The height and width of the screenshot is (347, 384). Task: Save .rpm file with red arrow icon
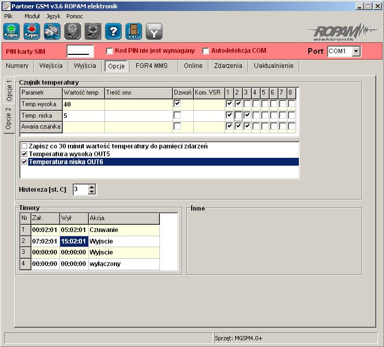point(32,31)
